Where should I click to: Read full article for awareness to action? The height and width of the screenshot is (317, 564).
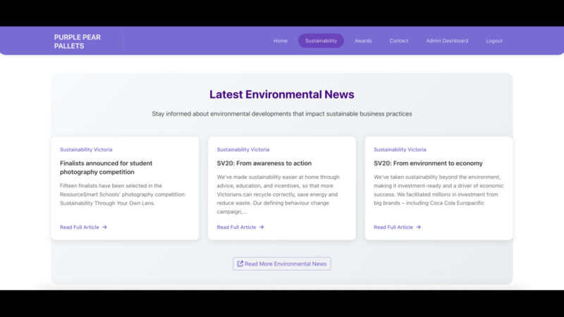tap(240, 227)
